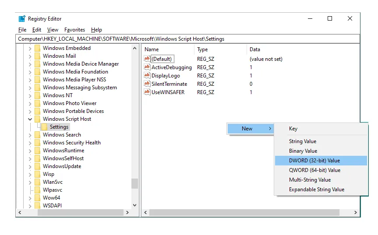This screenshot has height=235, width=378.
Task: Click the string icon beside SilentTerminate
Action: coord(147,84)
